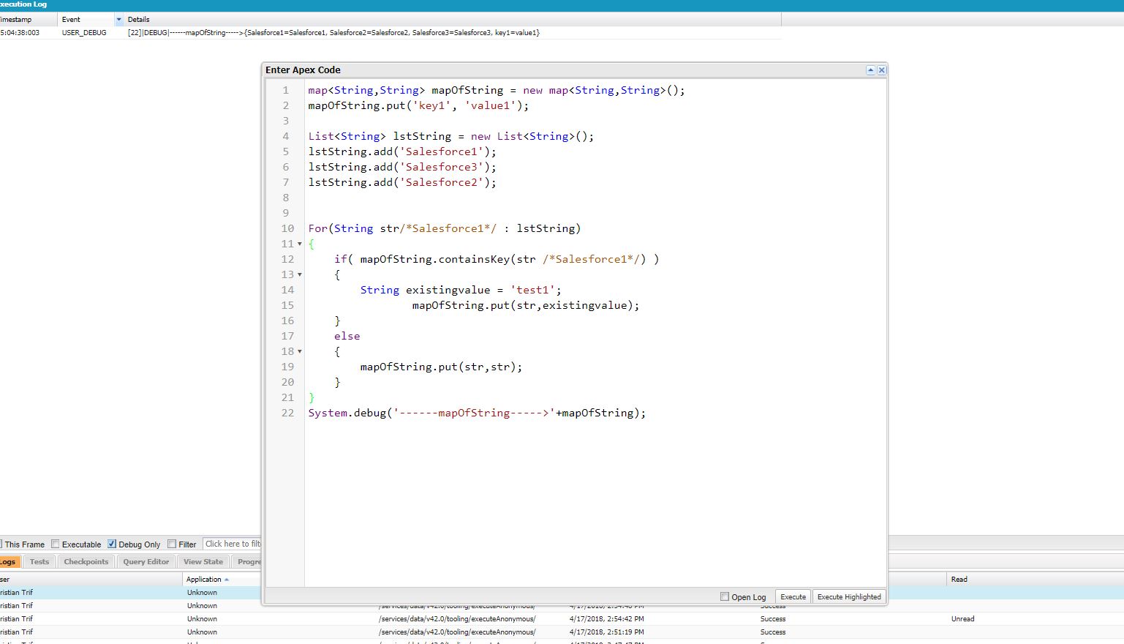Switch to the Tests tab

pyautogui.click(x=39, y=562)
